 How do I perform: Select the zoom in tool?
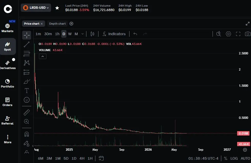27,121
